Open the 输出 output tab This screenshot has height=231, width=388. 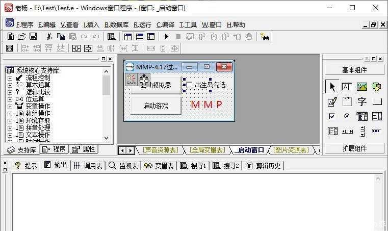[56, 165]
